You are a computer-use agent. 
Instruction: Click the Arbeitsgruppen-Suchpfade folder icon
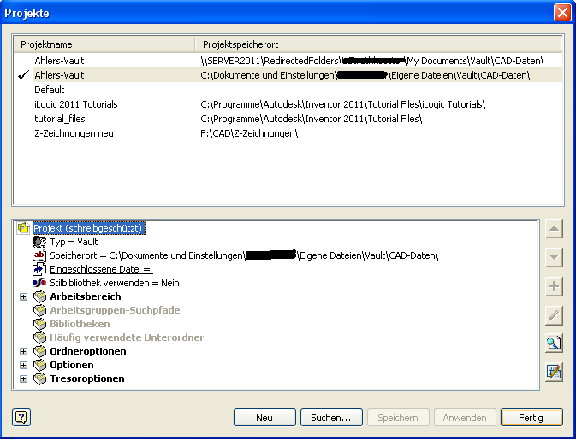pyautogui.click(x=39, y=310)
